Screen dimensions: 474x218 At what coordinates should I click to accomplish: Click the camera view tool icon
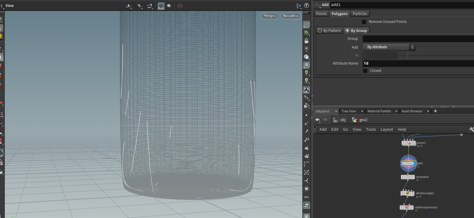161,6
